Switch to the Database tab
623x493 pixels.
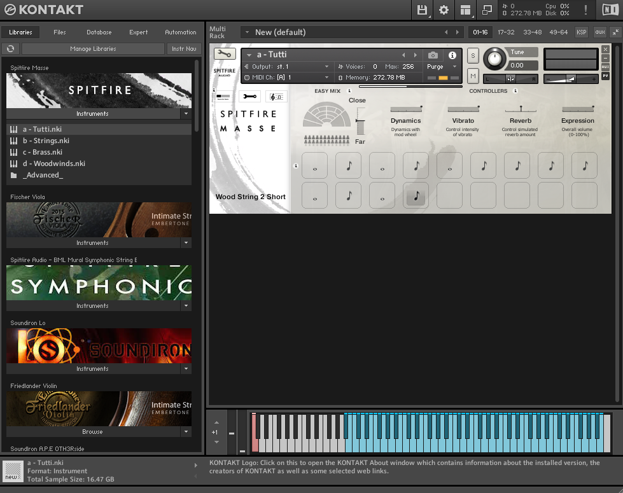[x=99, y=32]
